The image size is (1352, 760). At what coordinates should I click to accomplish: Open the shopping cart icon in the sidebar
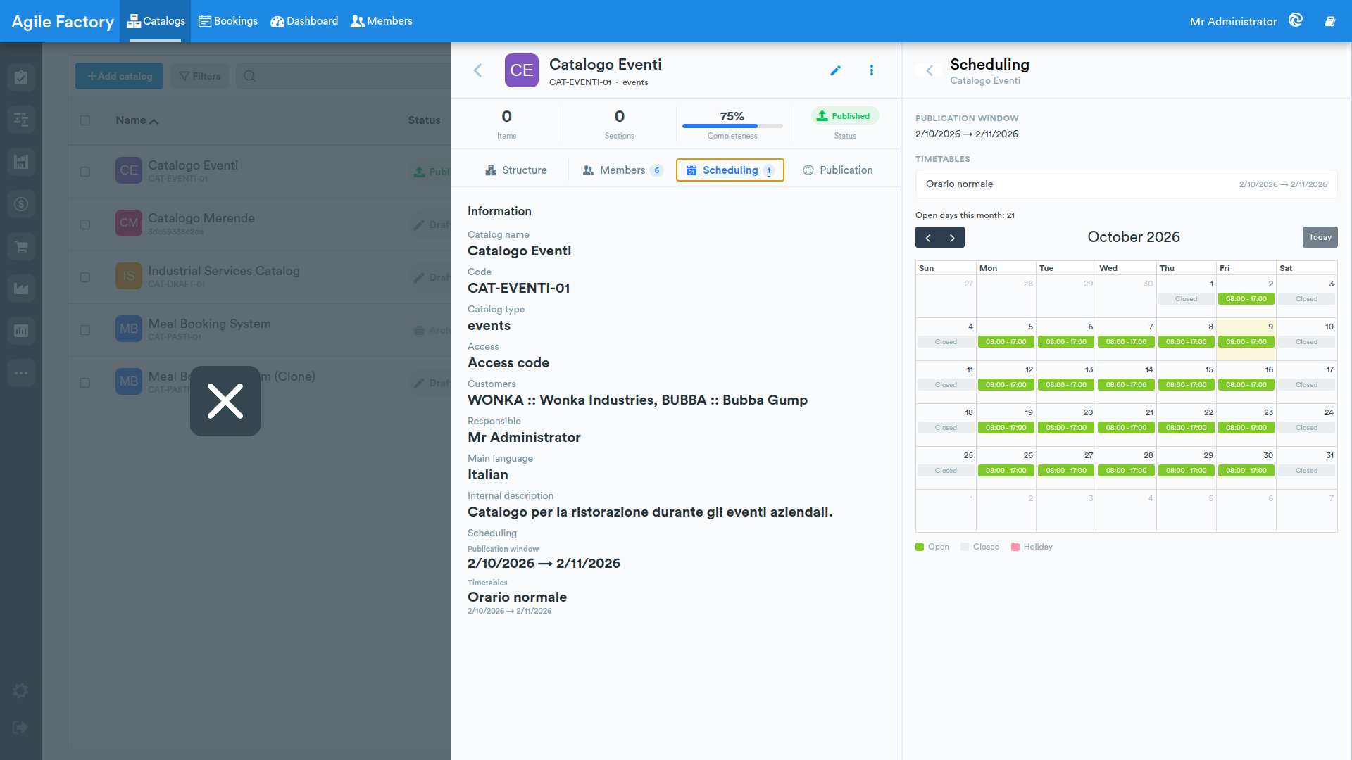tap(21, 246)
